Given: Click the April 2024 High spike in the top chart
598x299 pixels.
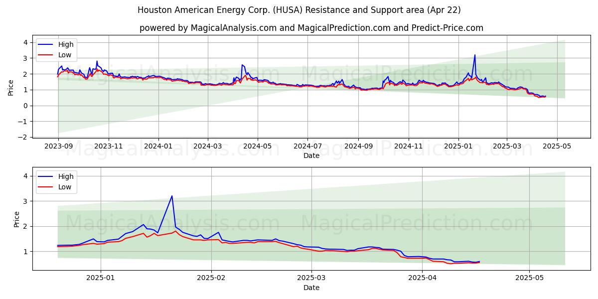Looking at the screenshot, I should click(x=242, y=65).
